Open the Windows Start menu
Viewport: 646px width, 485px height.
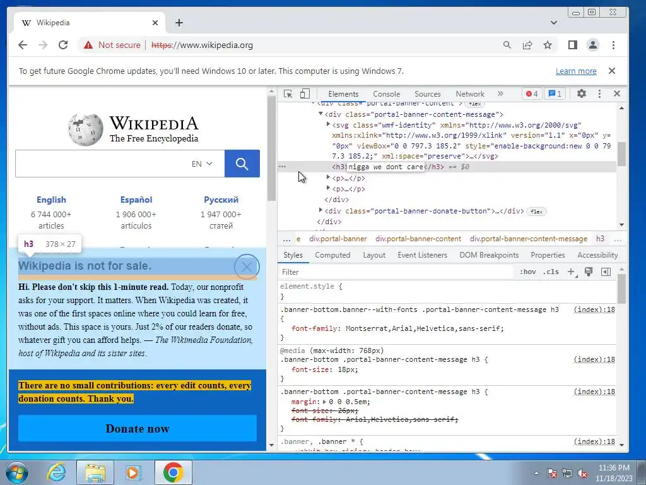tap(16, 472)
